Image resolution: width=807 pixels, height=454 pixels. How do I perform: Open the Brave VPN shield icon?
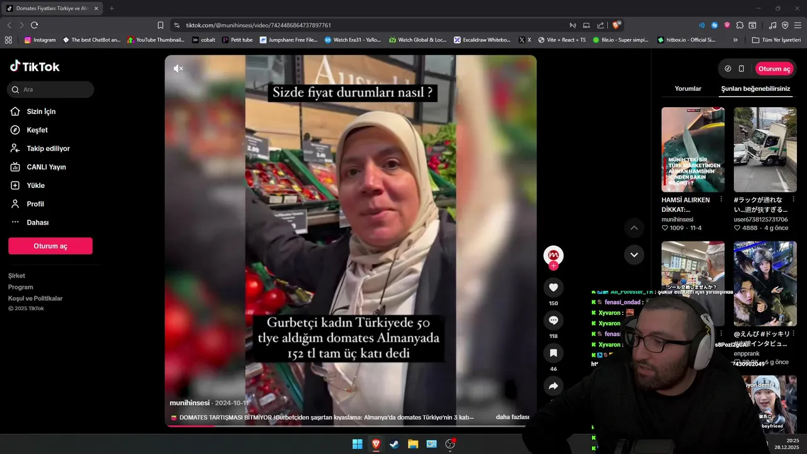pos(785,25)
